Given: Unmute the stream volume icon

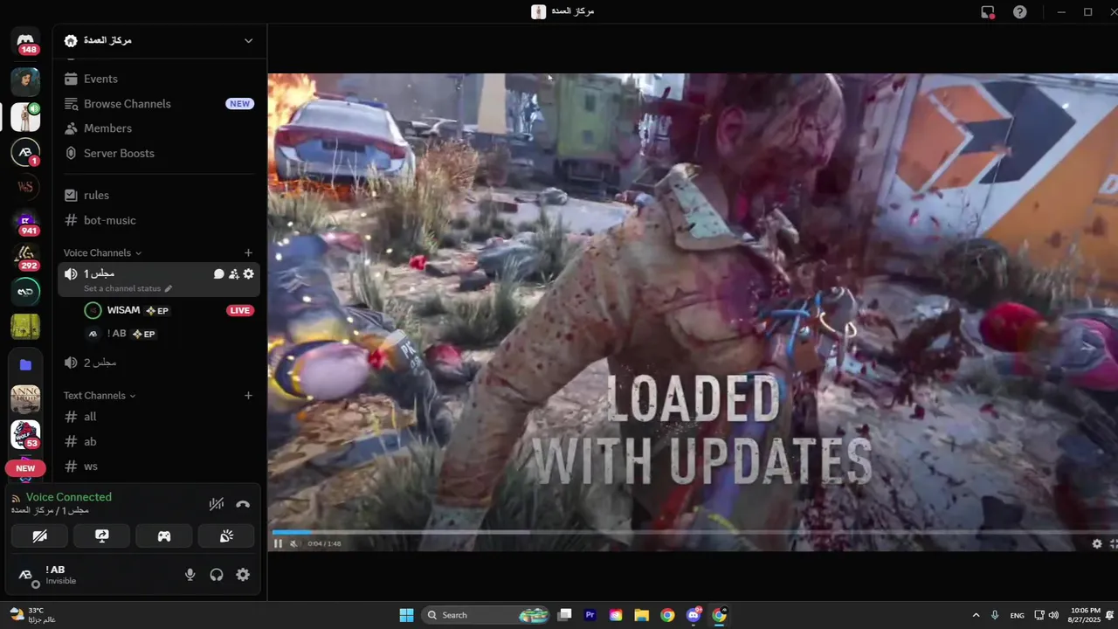Looking at the screenshot, I should click(x=293, y=543).
